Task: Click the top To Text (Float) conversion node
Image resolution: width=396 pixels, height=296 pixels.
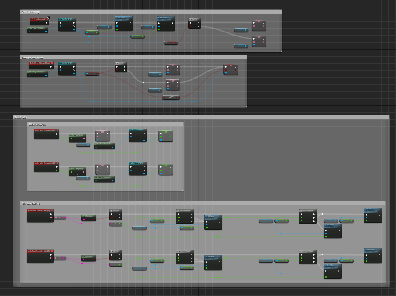Action: click(77, 136)
